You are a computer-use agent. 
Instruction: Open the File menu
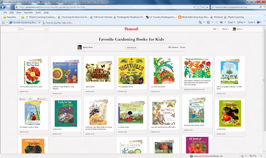(5, 12)
